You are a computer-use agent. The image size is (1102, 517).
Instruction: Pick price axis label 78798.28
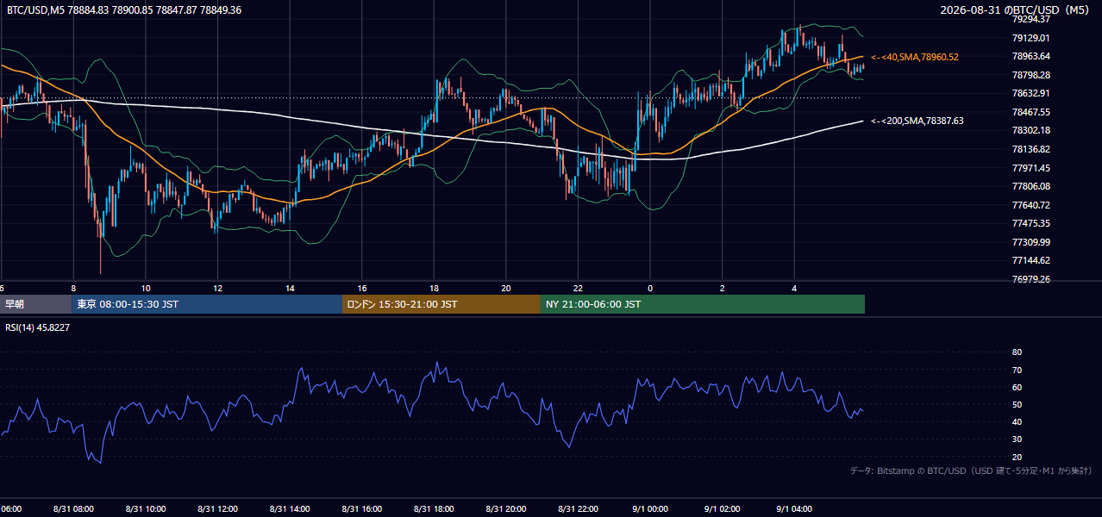1030,75
